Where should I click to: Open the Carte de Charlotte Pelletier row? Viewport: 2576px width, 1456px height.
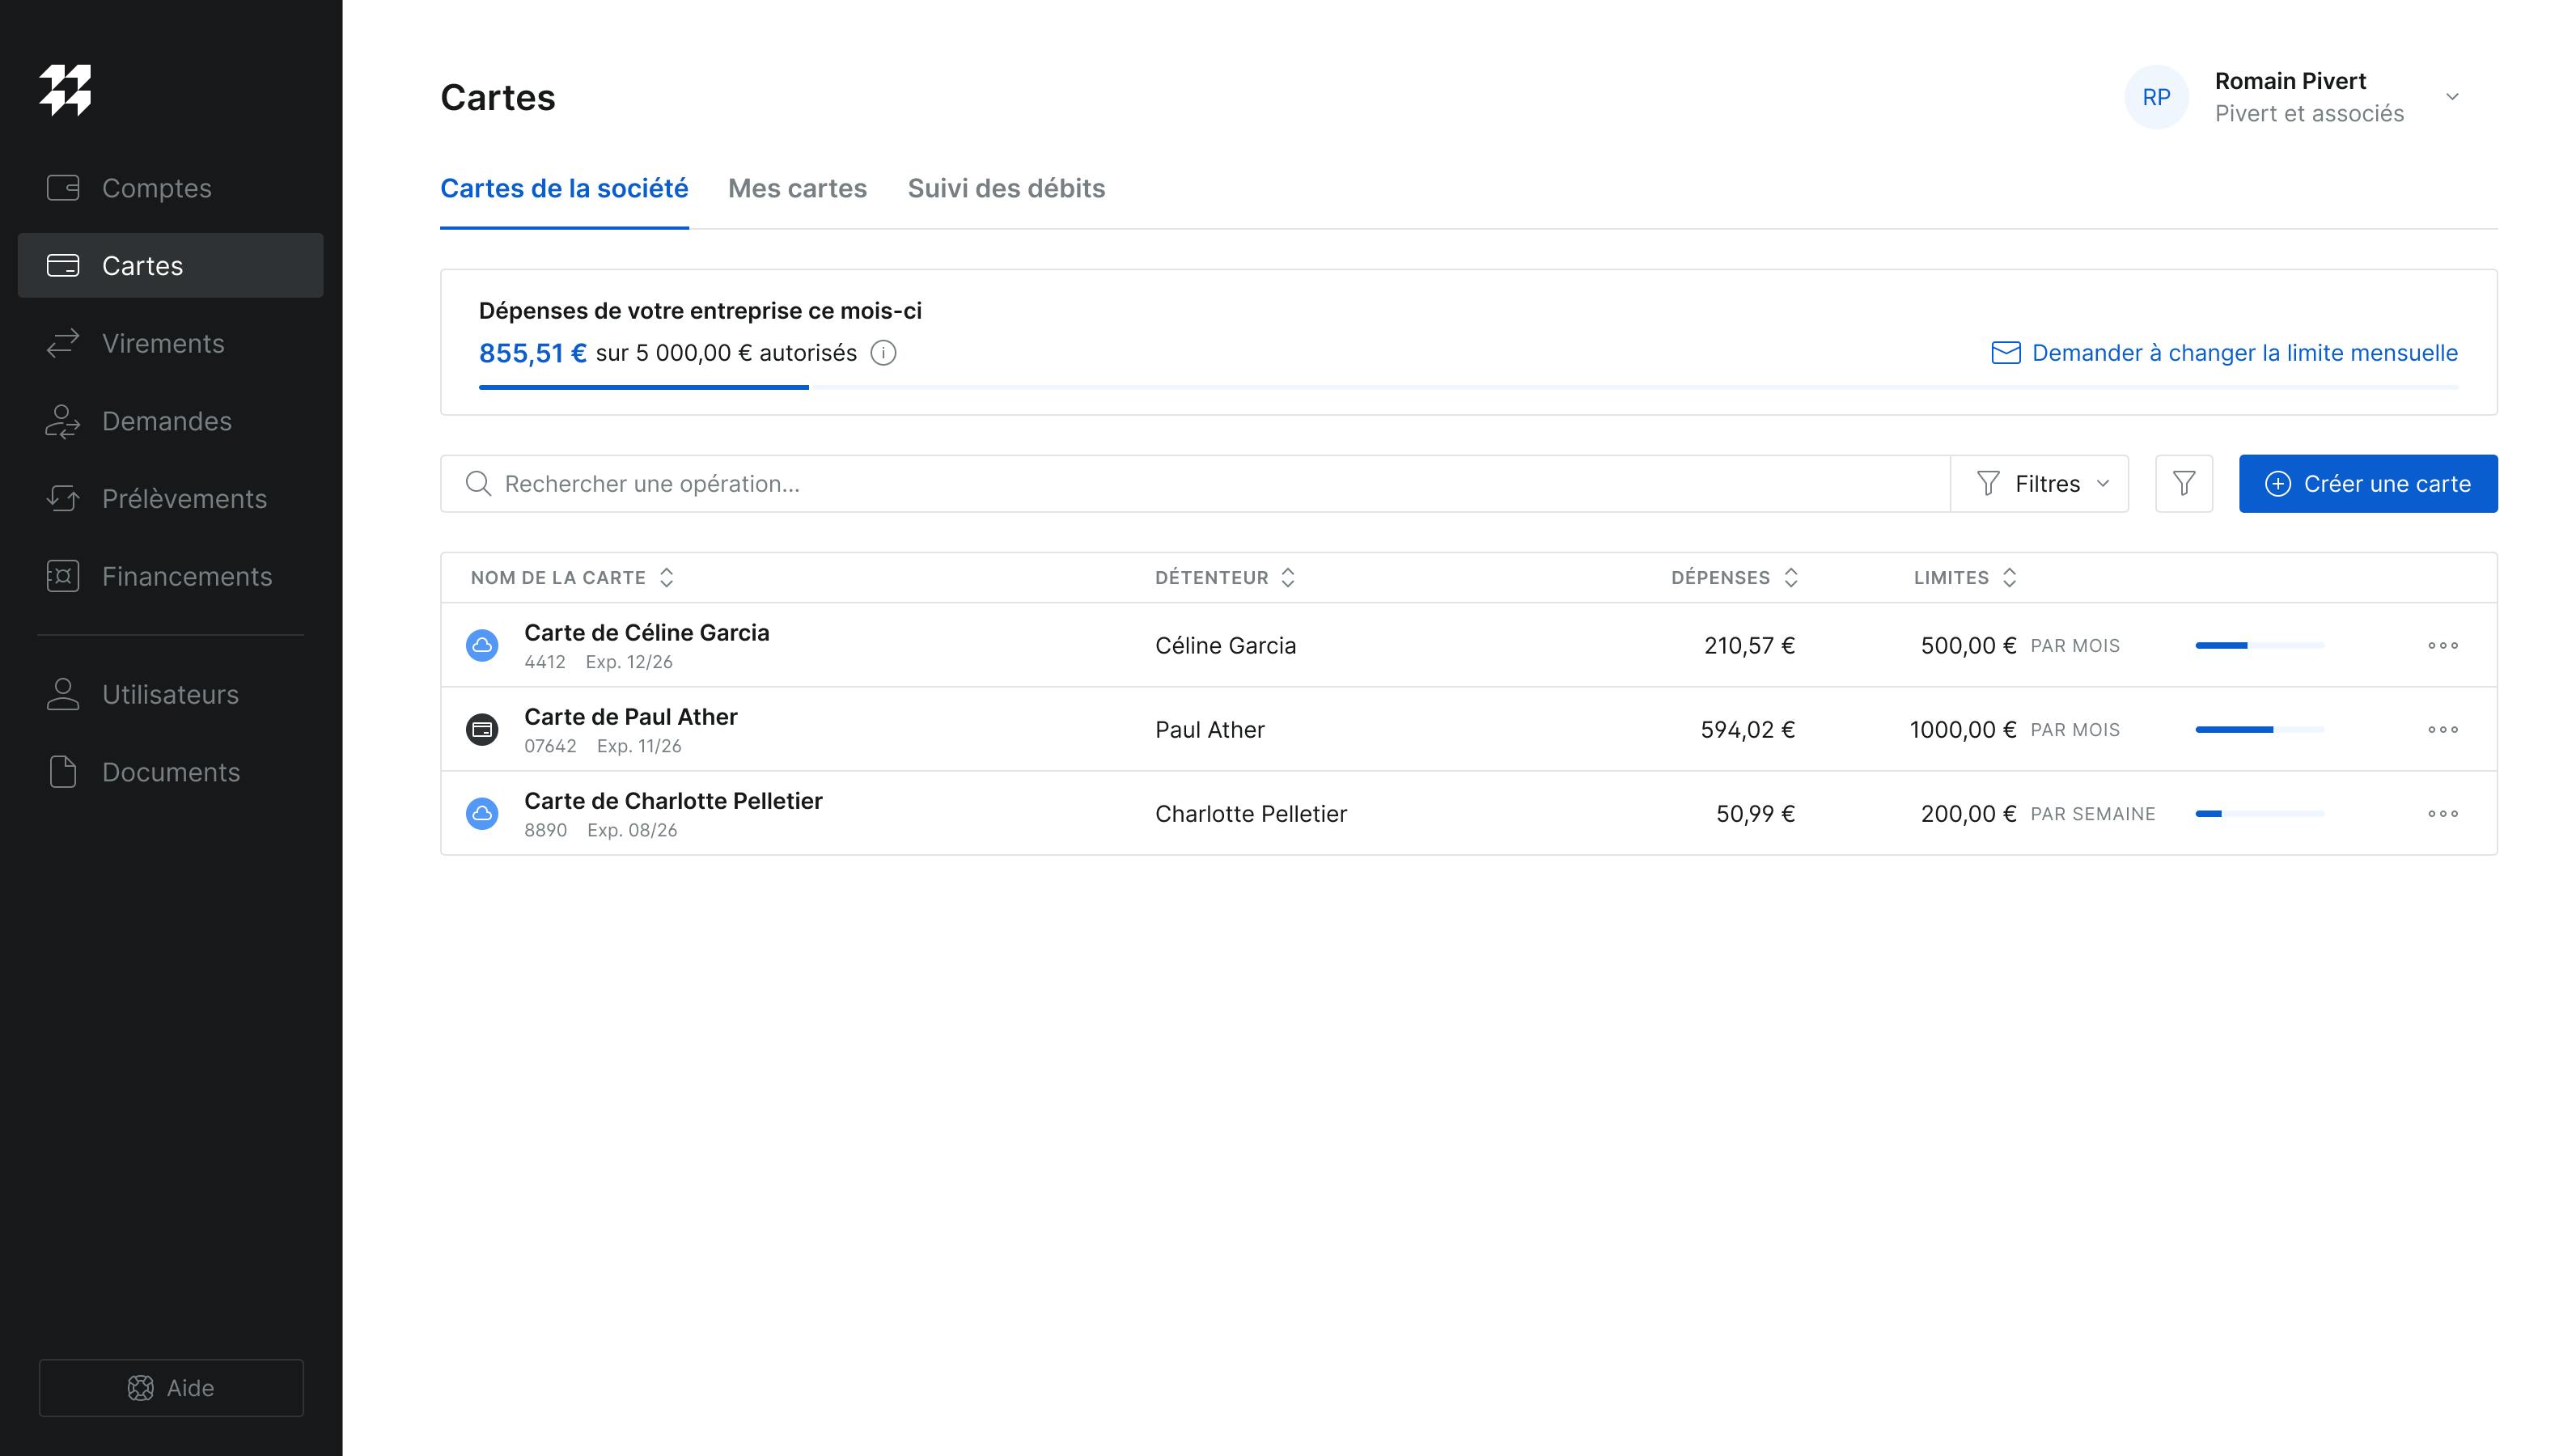(1468, 813)
